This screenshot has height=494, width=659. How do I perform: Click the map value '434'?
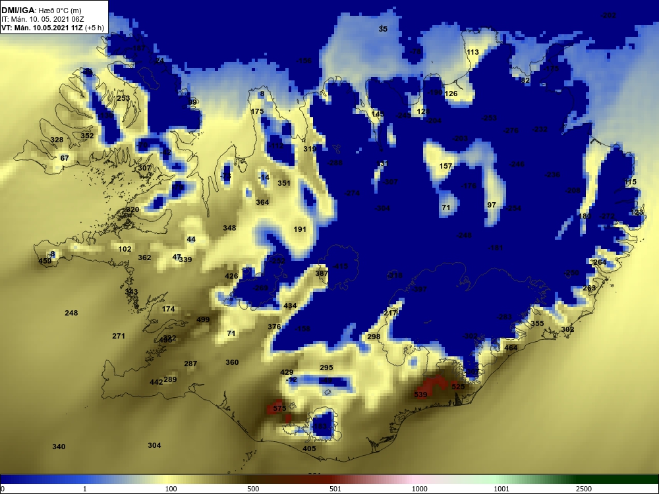pos(290,306)
